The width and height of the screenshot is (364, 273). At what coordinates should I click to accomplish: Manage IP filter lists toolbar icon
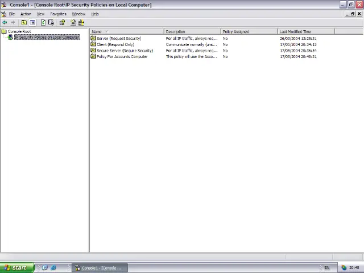pos(81,23)
